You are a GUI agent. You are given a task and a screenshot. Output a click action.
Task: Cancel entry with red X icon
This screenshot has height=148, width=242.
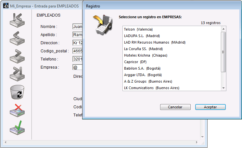click(x=17, y=110)
